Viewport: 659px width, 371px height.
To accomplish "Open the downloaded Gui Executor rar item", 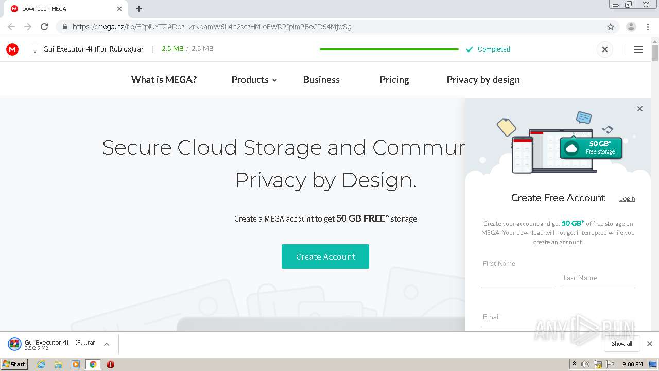I will point(51,344).
